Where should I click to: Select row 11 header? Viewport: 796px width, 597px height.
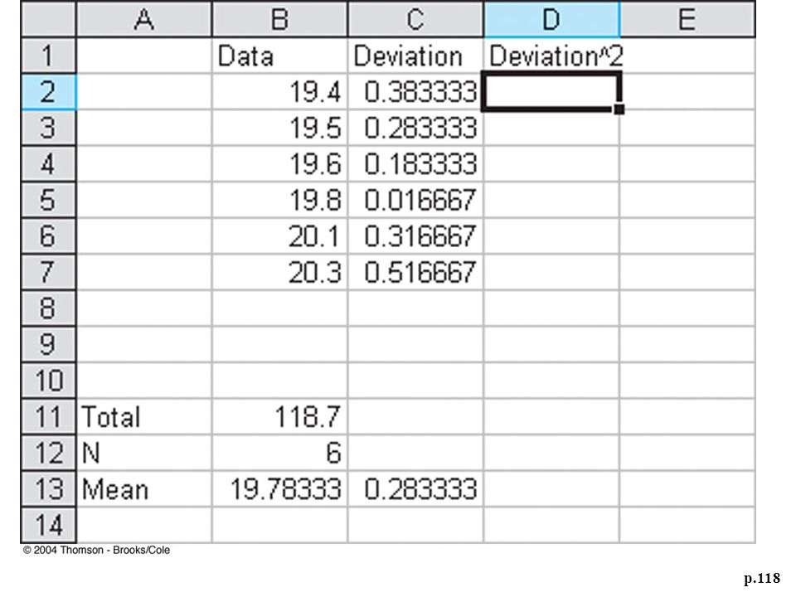48,416
